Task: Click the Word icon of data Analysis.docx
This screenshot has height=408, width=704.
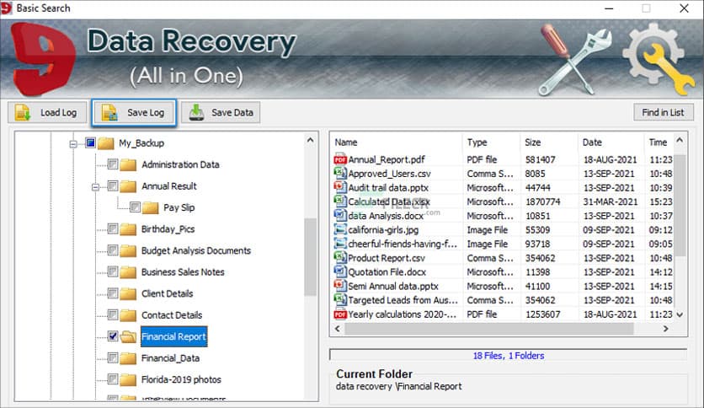Action: pyautogui.click(x=340, y=215)
